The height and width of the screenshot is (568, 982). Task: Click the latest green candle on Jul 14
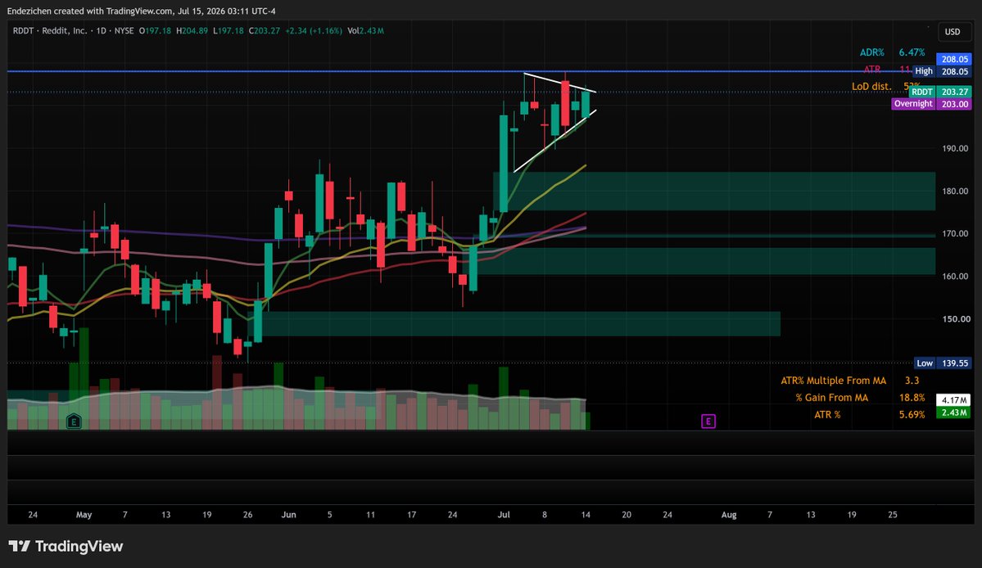(x=586, y=104)
